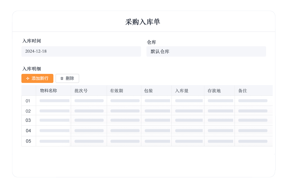Click the 备注 cell in row 02
The image size is (285, 188).
tap(253, 111)
